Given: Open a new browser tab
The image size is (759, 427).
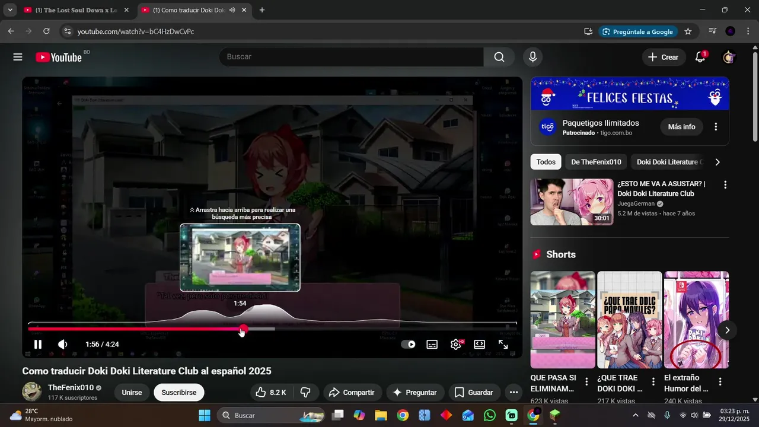Looking at the screenshot, I should 262,10.
